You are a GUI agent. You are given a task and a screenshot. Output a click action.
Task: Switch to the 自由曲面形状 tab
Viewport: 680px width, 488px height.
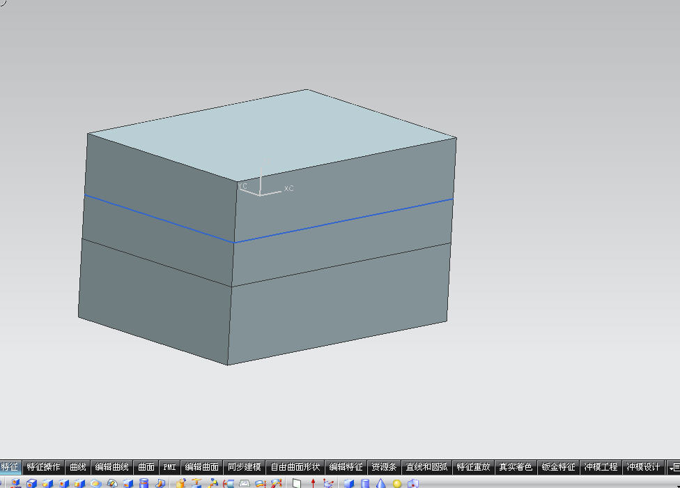click(x=295, y=467)
